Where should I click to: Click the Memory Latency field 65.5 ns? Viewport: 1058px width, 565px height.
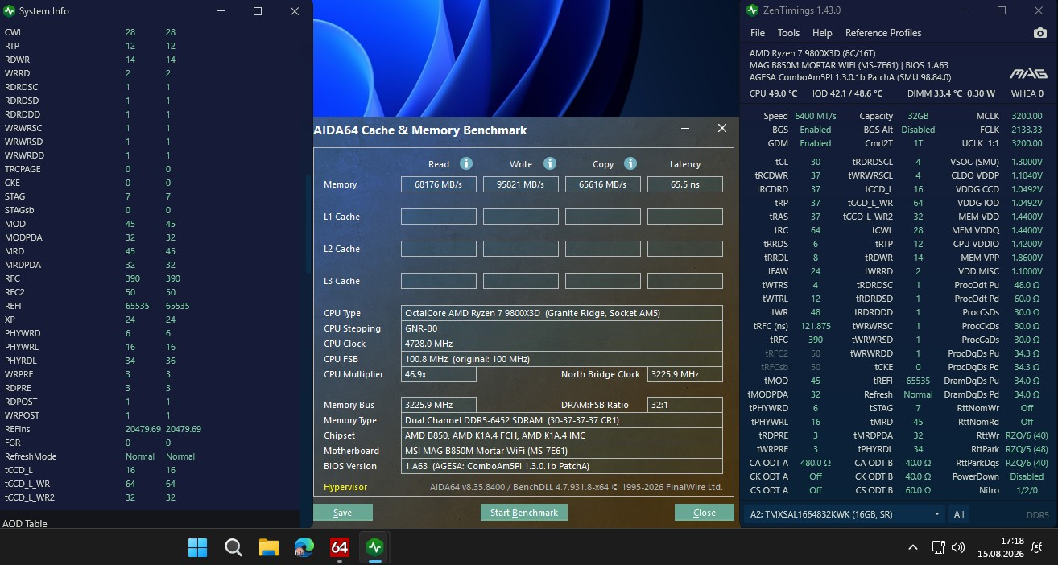(685, 184)
